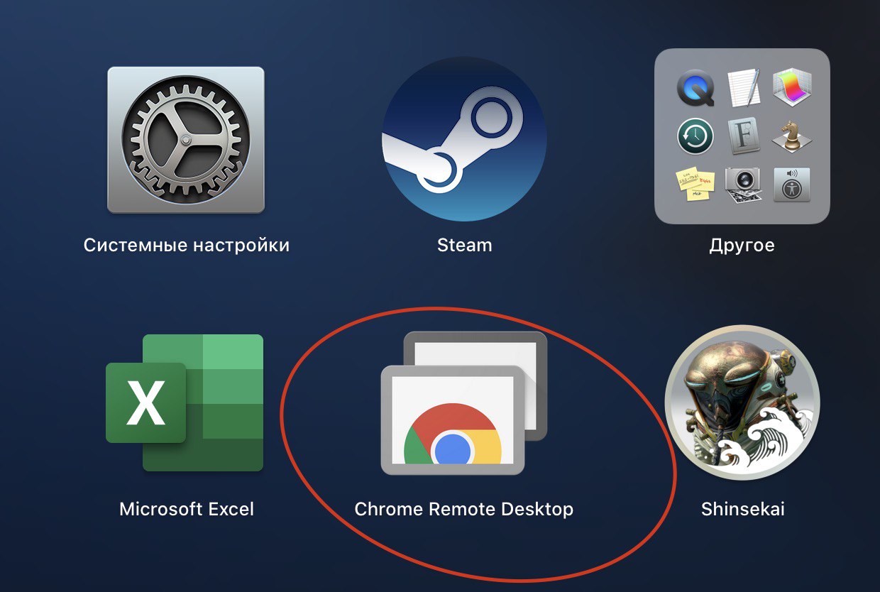
Task: Click the 'Системные настройки' label
Action: pyautogui.click(x=187, y=246)
